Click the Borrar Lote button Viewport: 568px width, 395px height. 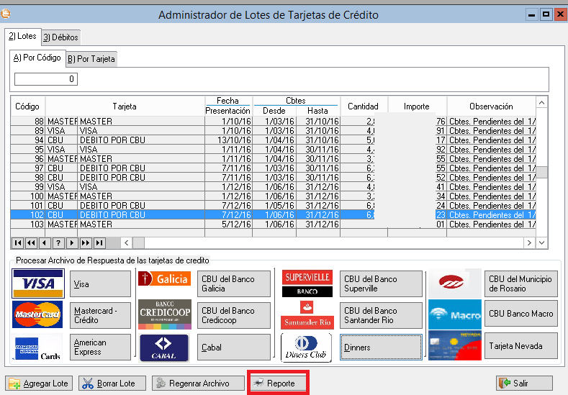tap(112, 383)
